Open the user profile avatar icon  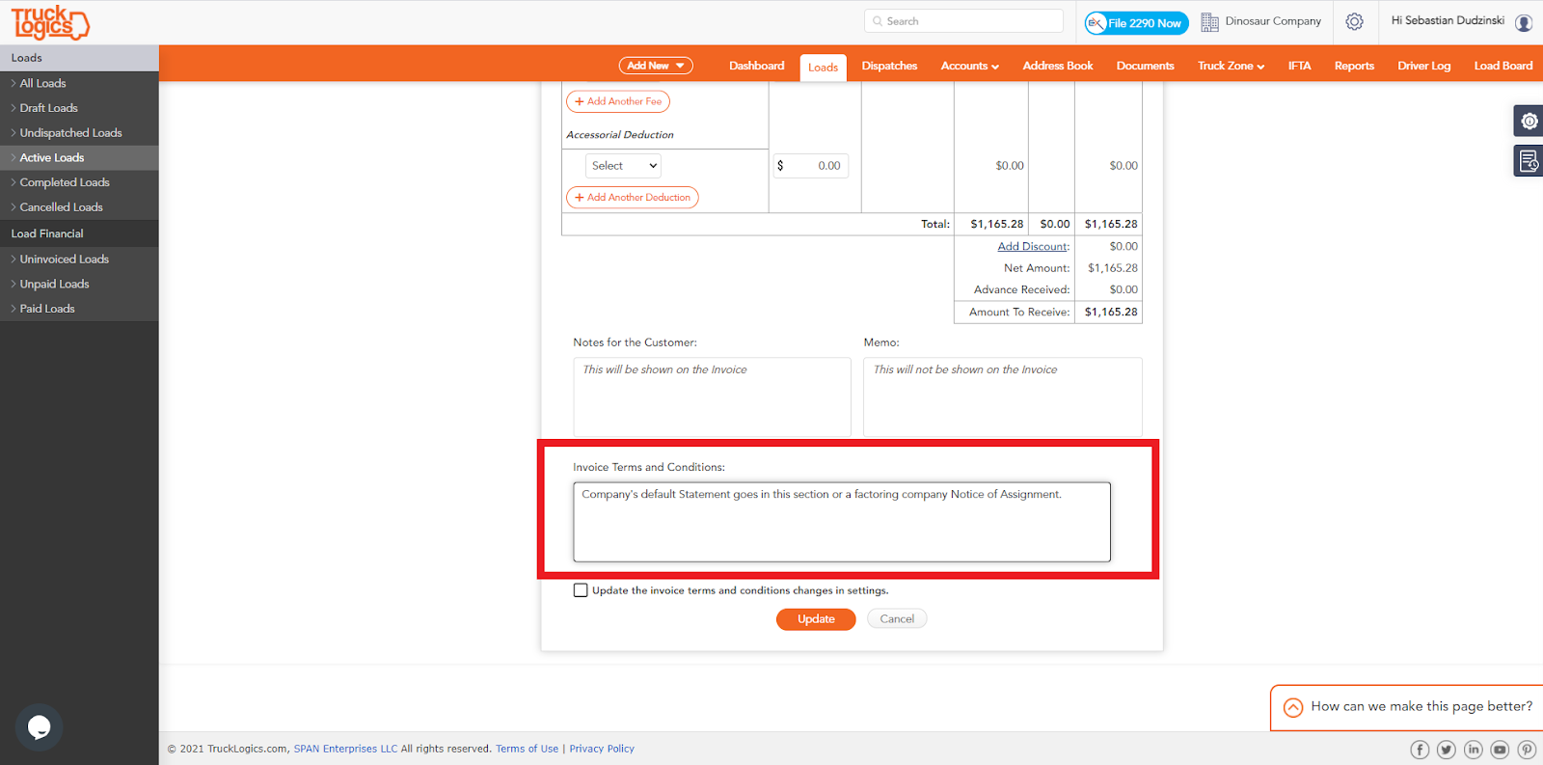1524,22
